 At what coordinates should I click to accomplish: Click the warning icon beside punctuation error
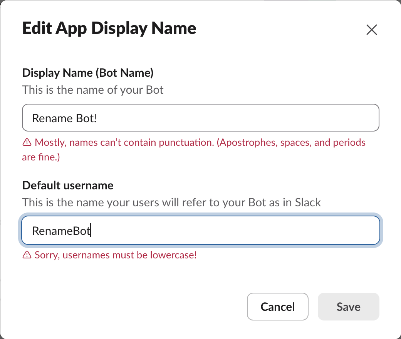pos(27,142)
